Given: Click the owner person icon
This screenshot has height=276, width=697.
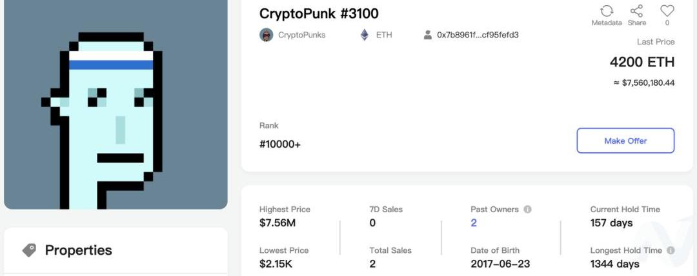Looking at the screenshot, I should pyautogui.click(x=428, y=35).
